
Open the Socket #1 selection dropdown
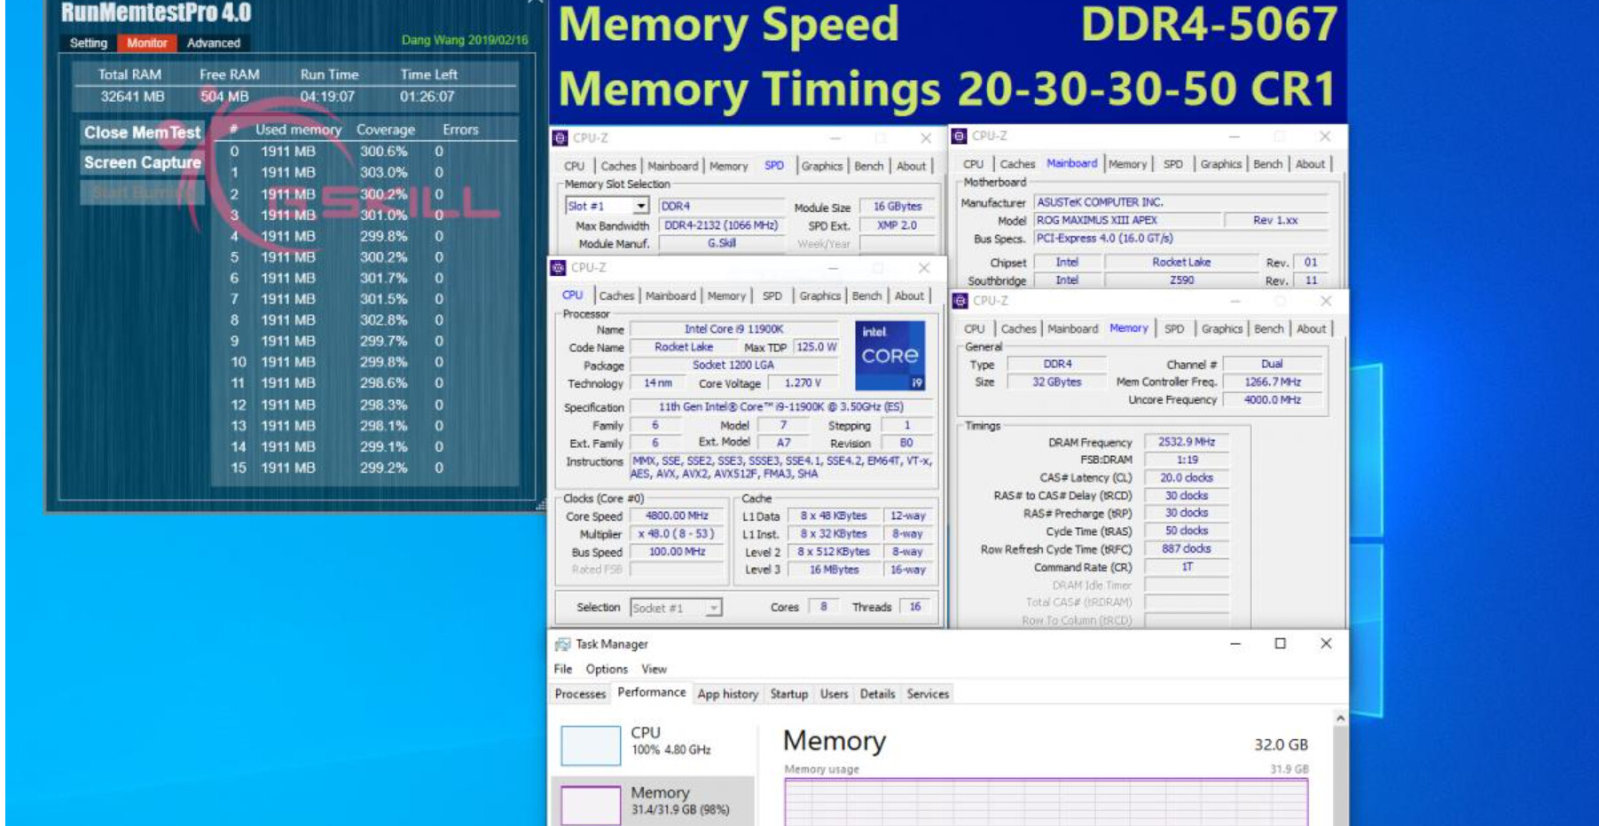tap(714, 608)
